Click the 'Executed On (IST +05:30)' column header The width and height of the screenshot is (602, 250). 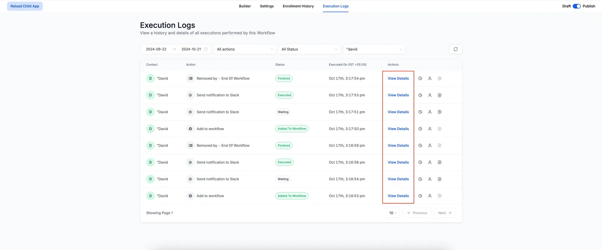coord(348,65)
